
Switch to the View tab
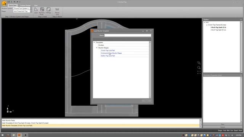click(36, 5)
